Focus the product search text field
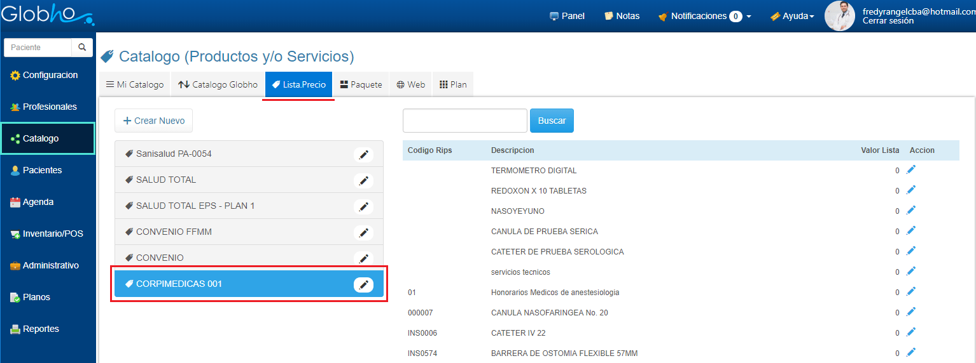 coord(465,121)
